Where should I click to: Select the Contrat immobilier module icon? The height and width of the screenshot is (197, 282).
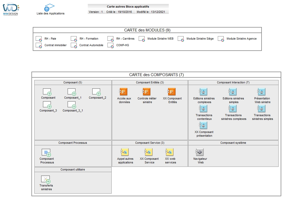[39, 45]
